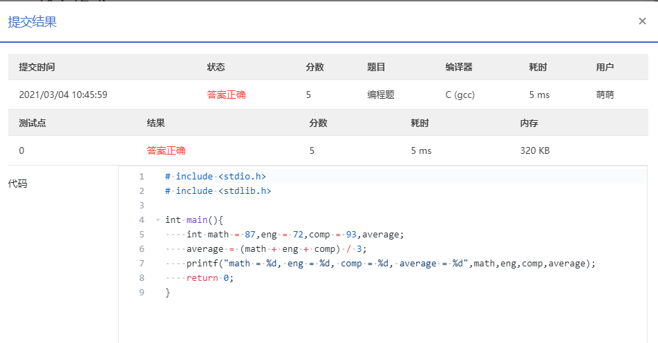Click the 结果 column header
The image size is (658, 343).
point(156,123)
